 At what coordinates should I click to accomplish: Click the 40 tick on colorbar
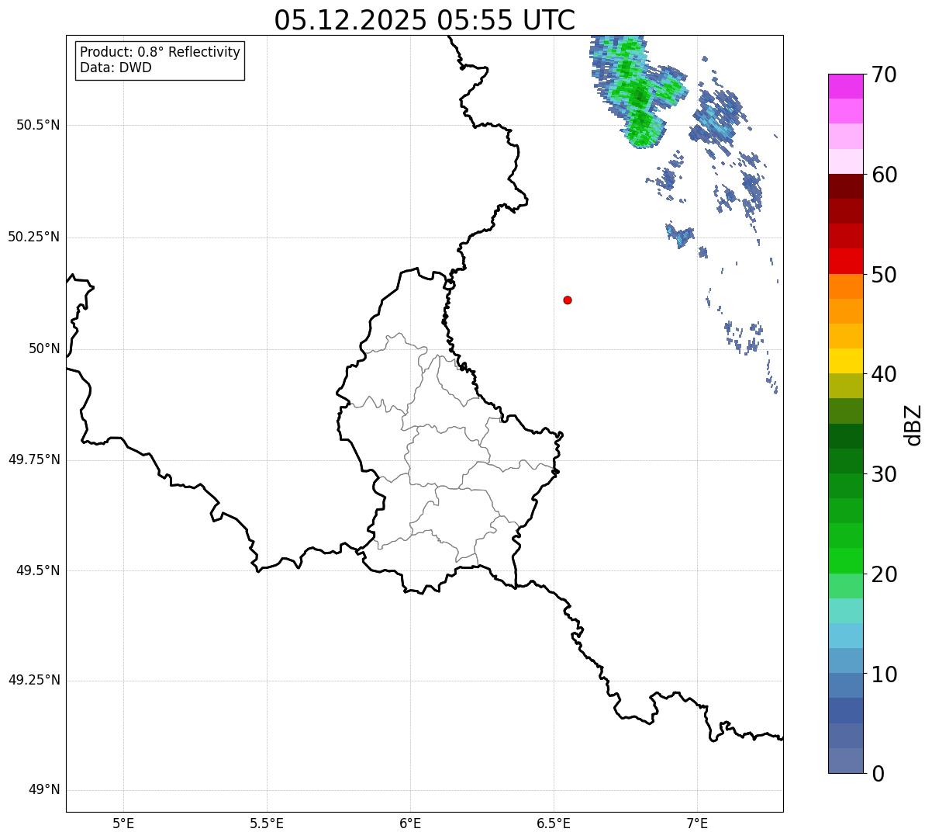(x=883, y=374)
